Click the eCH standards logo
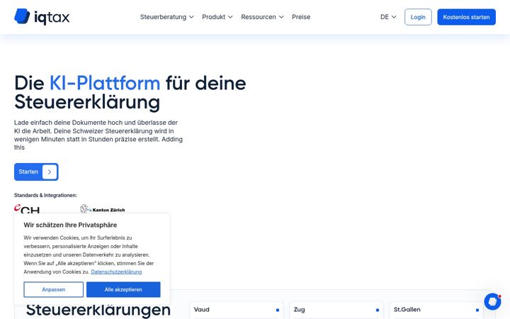Screen dimensions: 510x319 click(27, 208)
